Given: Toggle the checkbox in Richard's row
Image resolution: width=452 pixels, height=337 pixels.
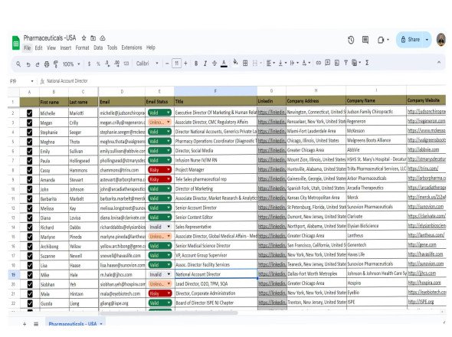Looking at the screenshot, I should coord(29,227).
